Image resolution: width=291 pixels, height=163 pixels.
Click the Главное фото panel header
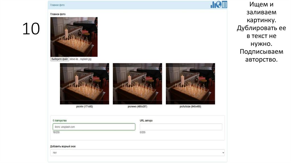137,5
